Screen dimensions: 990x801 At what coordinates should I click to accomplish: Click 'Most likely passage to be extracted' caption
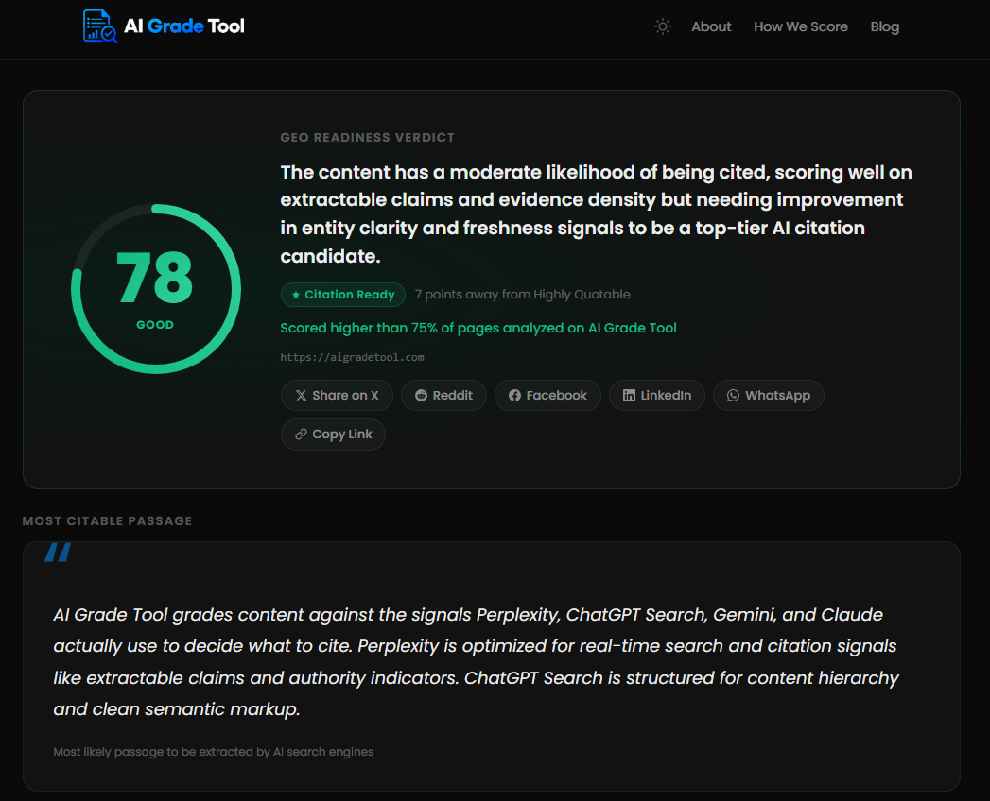pos(214,752)
